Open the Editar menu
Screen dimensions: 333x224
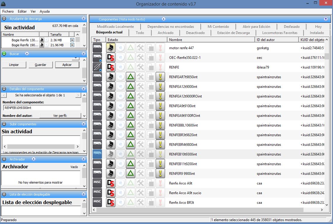tap(22, 11)
